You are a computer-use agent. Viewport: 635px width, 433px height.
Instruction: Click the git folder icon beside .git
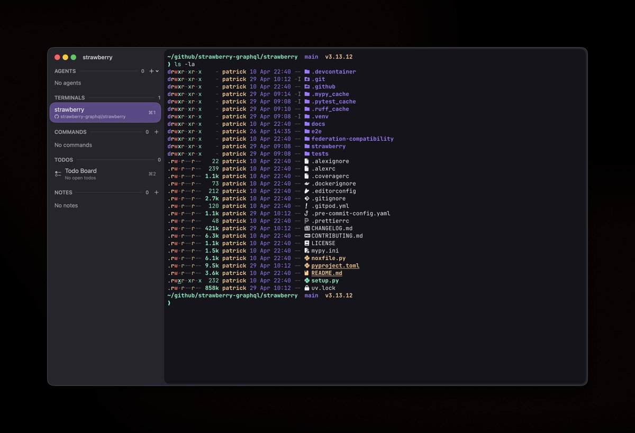click(307, 79)
